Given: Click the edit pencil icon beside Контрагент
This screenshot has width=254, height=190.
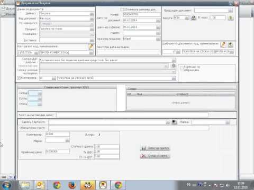Looking at the screenshot, I should [90, 46].
